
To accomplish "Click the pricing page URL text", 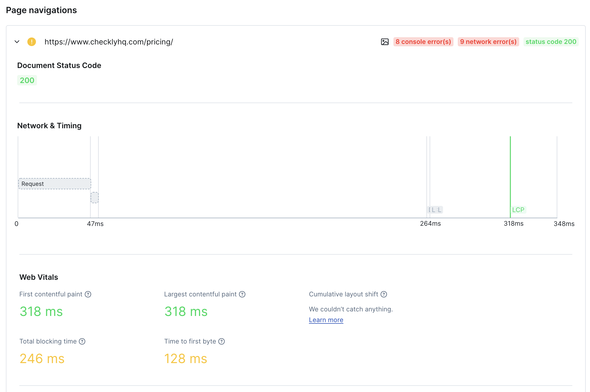I will pyautogui.click(x=109, y=42).
